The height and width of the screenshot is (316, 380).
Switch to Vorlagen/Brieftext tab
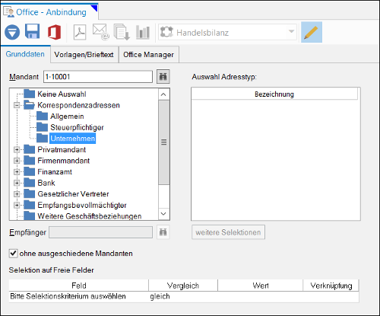(84, 55)
